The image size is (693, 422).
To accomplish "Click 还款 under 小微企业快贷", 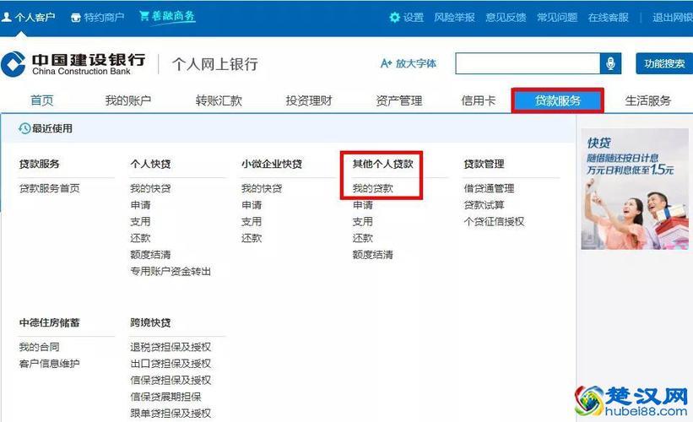I will [x=252, y=238].
